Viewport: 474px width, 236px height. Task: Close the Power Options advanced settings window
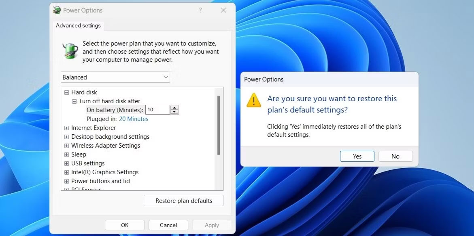click(223, 10)
